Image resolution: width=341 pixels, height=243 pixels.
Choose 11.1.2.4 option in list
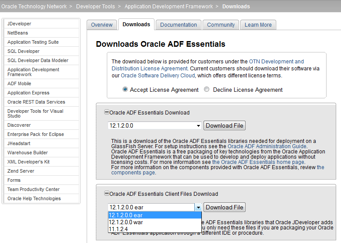(x=155, y=229)
